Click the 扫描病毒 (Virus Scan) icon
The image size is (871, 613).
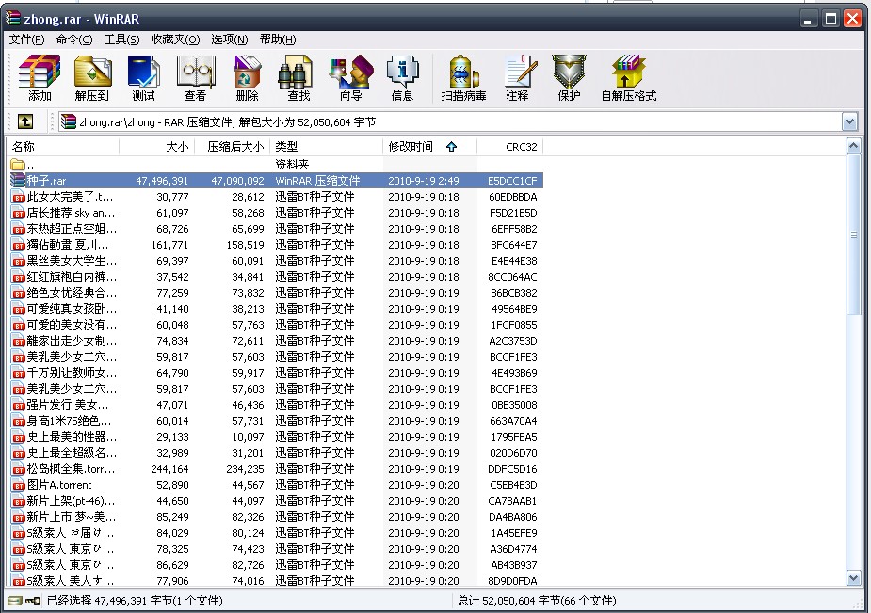click(x=463, y=78)
